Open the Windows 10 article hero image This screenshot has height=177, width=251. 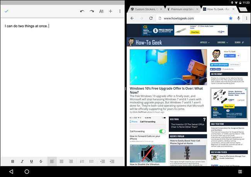[168, 67]
